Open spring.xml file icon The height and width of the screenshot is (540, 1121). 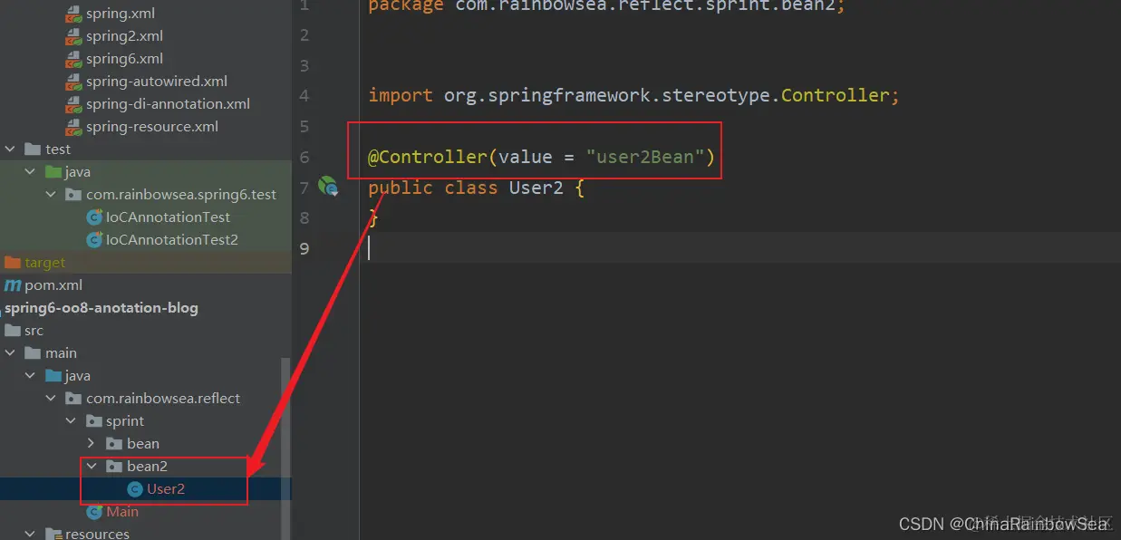(x=73, y=14)
